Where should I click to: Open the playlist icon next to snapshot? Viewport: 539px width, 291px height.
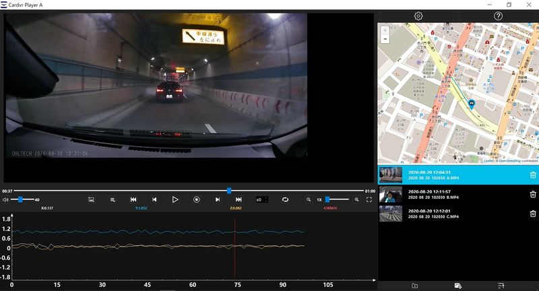(113, 199)
